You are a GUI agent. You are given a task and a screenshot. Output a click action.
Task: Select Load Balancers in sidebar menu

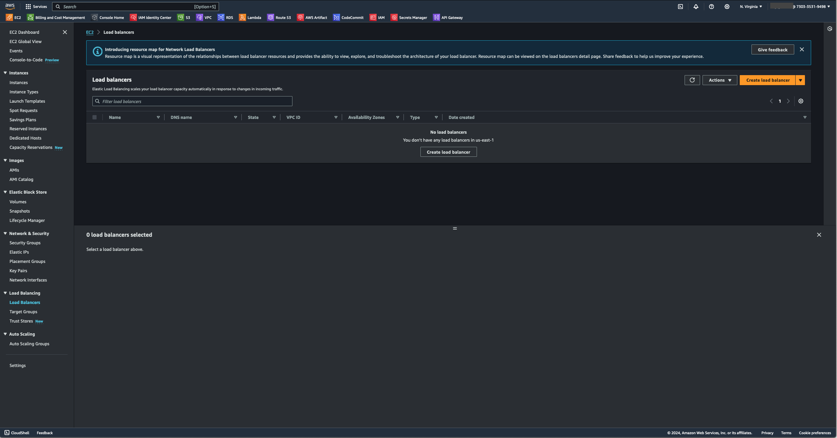24,302
